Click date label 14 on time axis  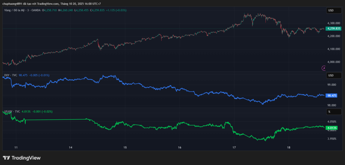[x=70, y=147]
